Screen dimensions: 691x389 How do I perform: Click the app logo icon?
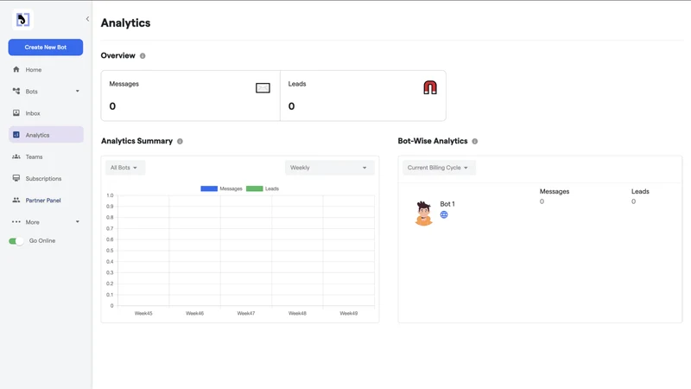22,20
